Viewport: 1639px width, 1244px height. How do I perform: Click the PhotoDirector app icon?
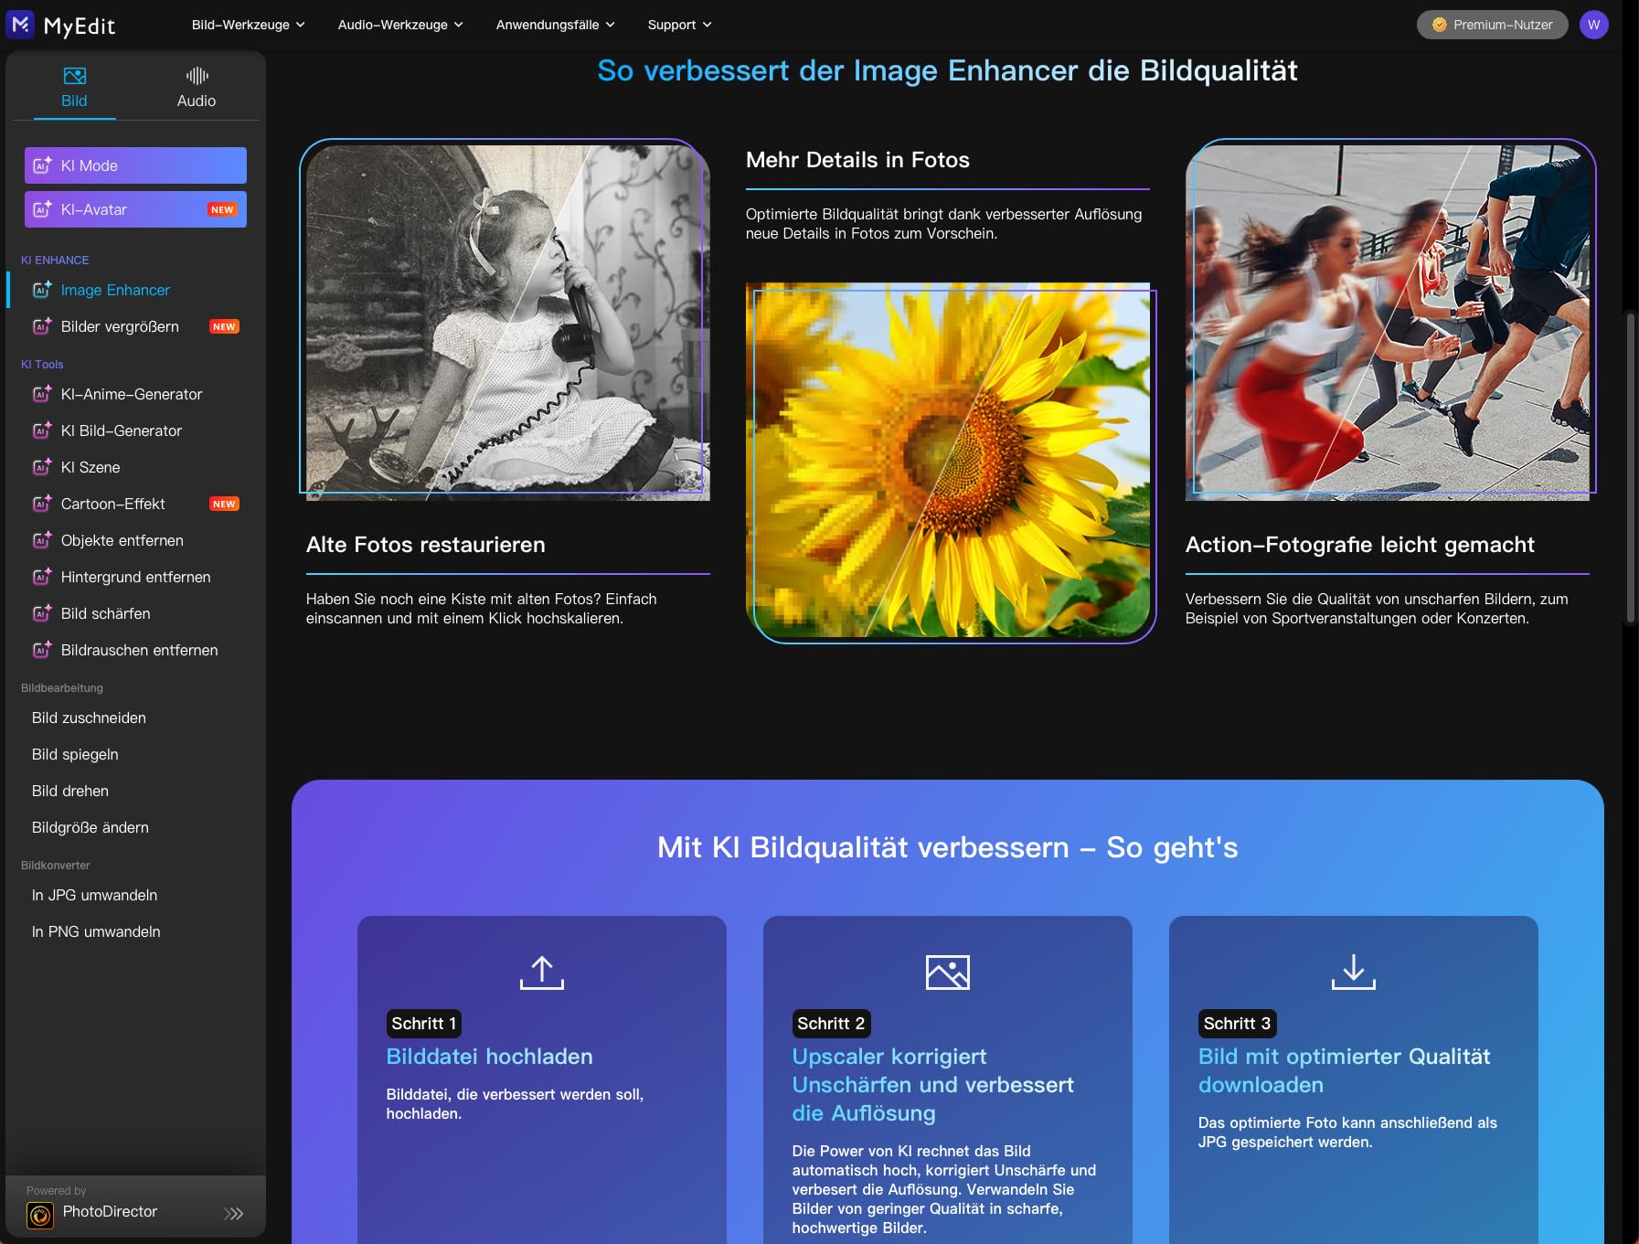tap(40, 1215)
